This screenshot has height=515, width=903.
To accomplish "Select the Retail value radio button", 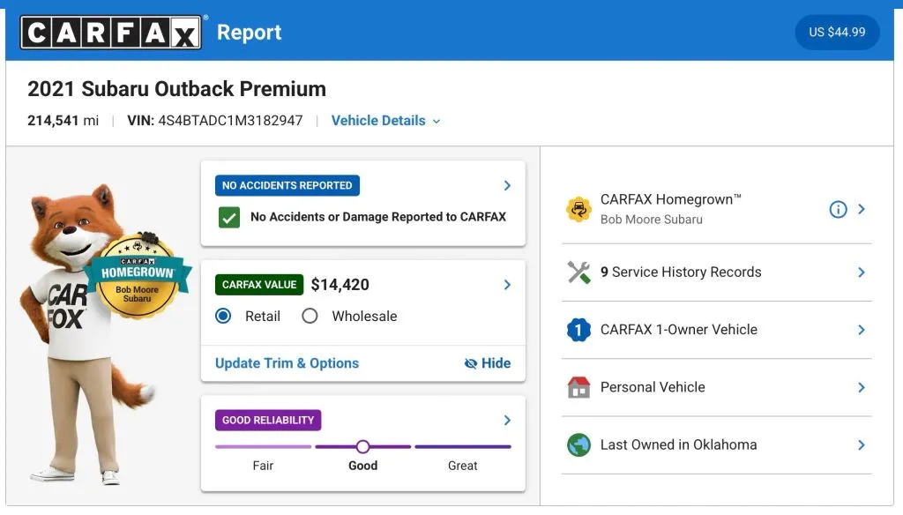I will (223, 317).
